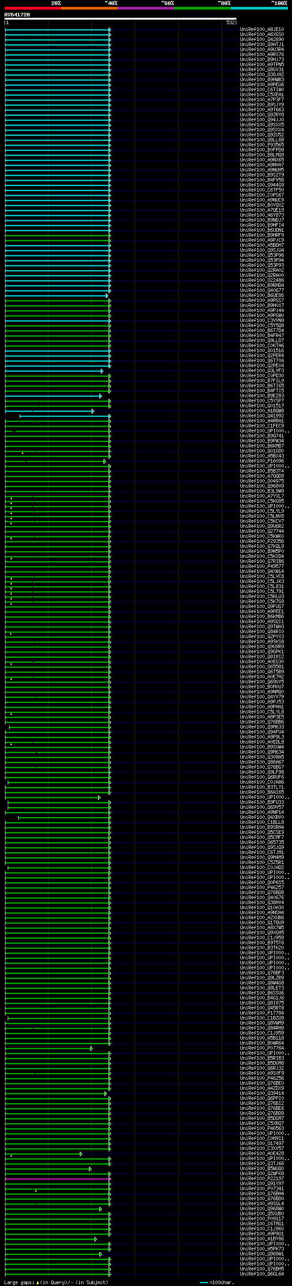This screenshot has height=1286, width=292.
Task: Click the AV641720 query title
Action: pos(17,15)
